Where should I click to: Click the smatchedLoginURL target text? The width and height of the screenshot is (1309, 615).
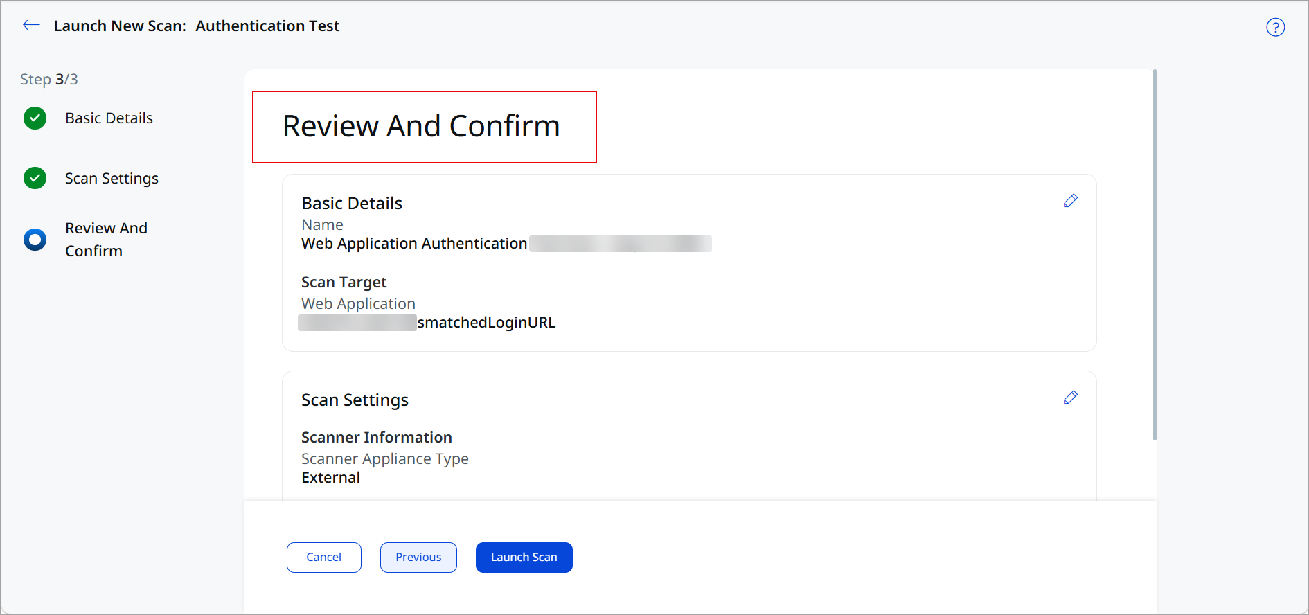pos(486,323)
